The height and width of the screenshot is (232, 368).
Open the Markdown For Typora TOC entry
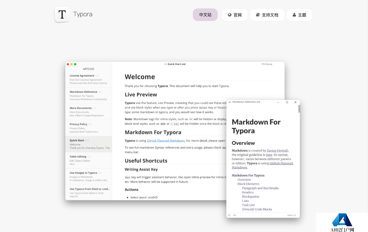click(248, 176)
